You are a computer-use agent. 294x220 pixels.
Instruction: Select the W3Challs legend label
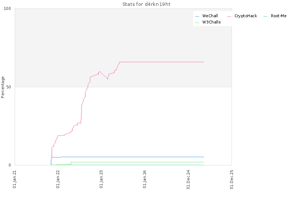(211, 22)
